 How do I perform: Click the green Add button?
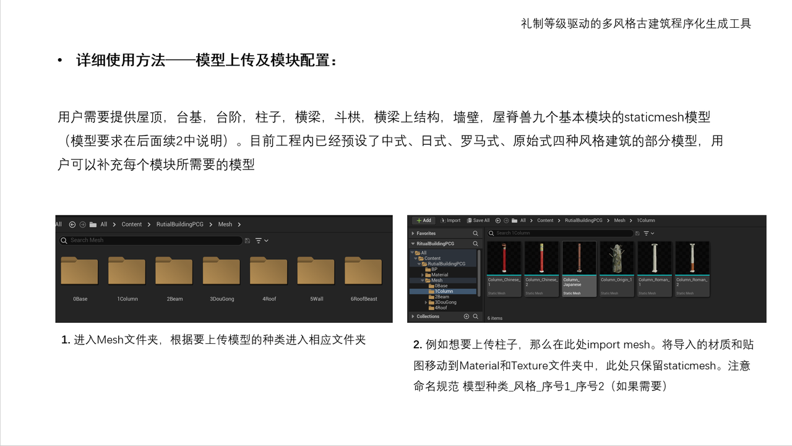coord(423,220)
